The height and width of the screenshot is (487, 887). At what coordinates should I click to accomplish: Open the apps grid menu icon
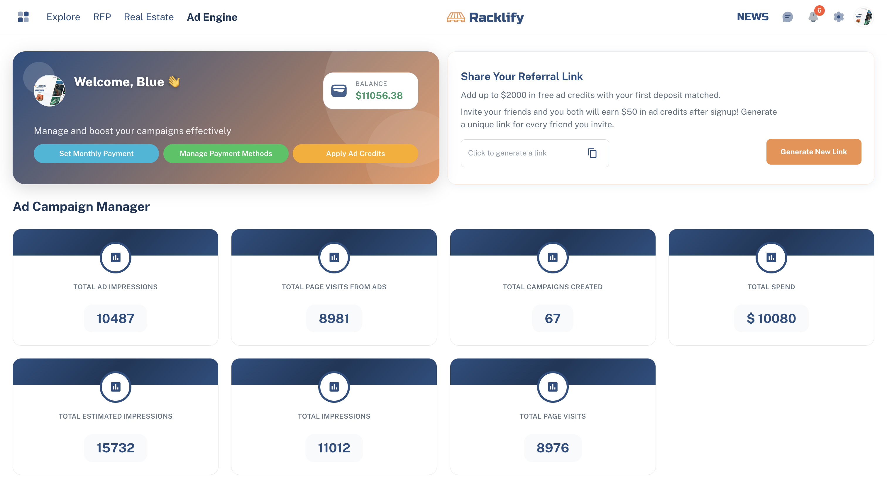tap(23, 17)
